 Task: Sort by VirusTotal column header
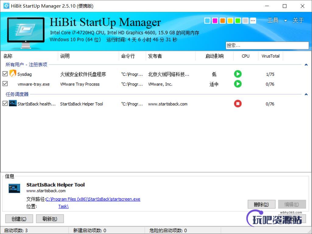[x=270, y=56]
